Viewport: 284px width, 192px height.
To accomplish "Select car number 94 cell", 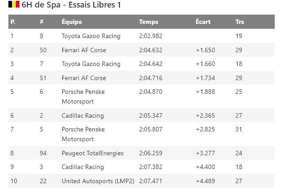I will tap(43, 153).
